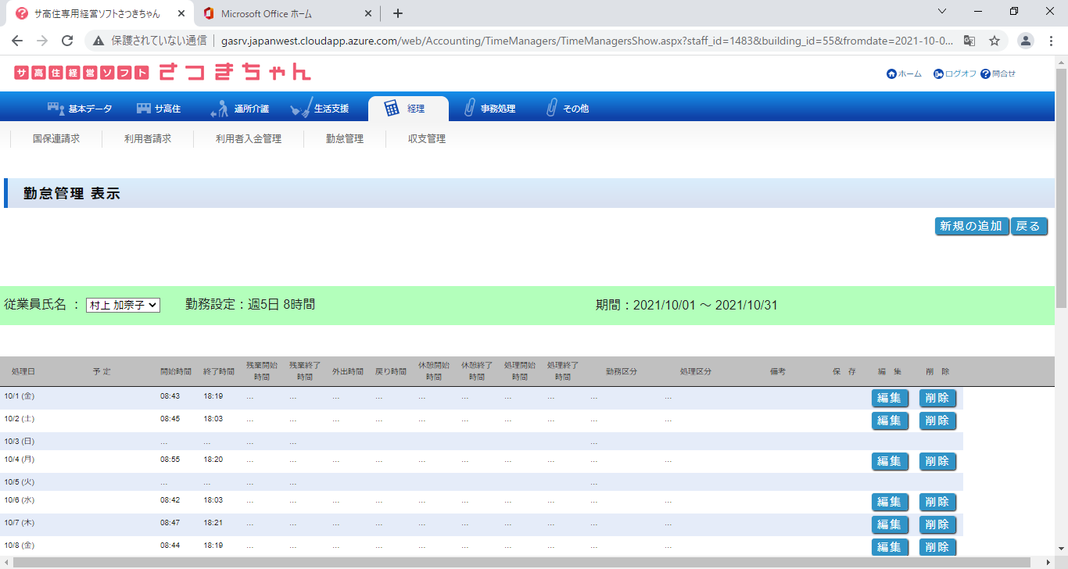Click the 経理 calculator icon
The height and width of the screenshot is (569, 1068).
(392, 109)
